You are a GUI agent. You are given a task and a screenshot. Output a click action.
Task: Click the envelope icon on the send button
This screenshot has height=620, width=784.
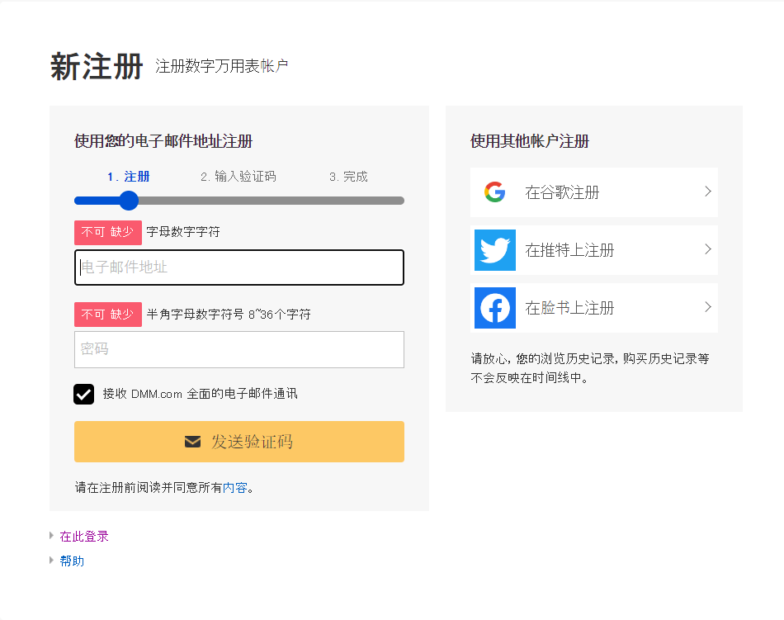tap(192, 441)
